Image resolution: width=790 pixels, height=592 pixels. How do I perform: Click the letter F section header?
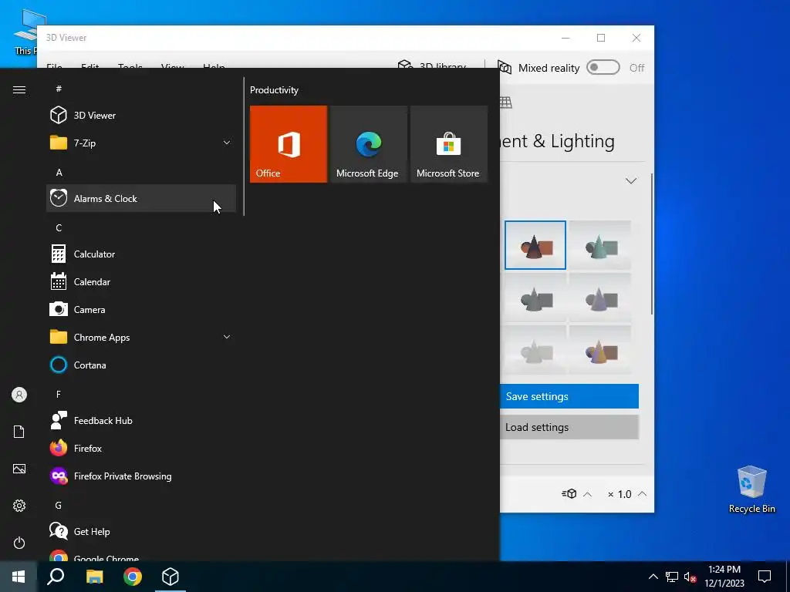[x=59, y=394]
